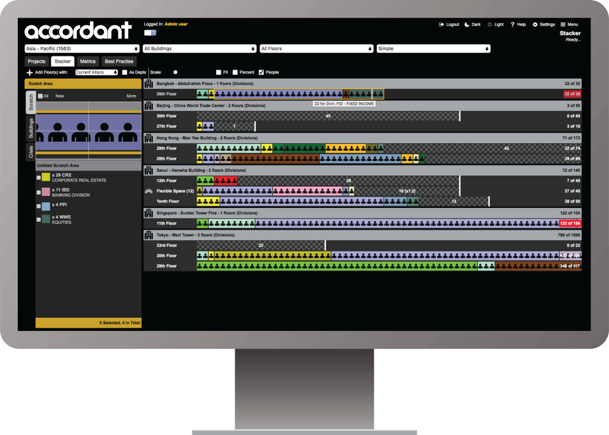Open the Best Practise tab
The width and height of the screenshot is (609, 435).
[119, 62]
